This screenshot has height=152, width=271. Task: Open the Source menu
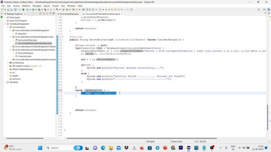tap(16, 6)
